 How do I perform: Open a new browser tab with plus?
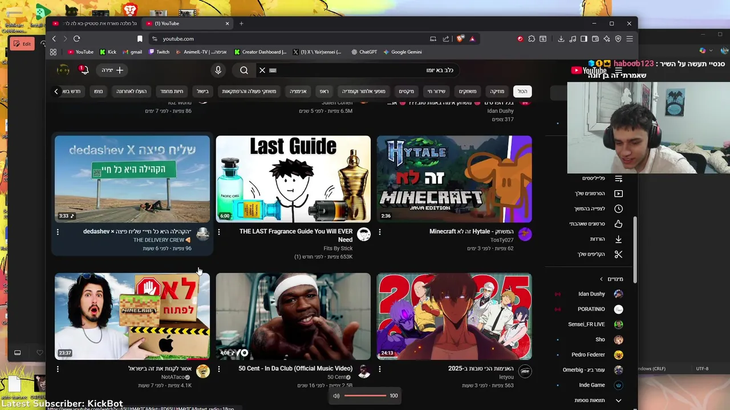click(241, 23)
